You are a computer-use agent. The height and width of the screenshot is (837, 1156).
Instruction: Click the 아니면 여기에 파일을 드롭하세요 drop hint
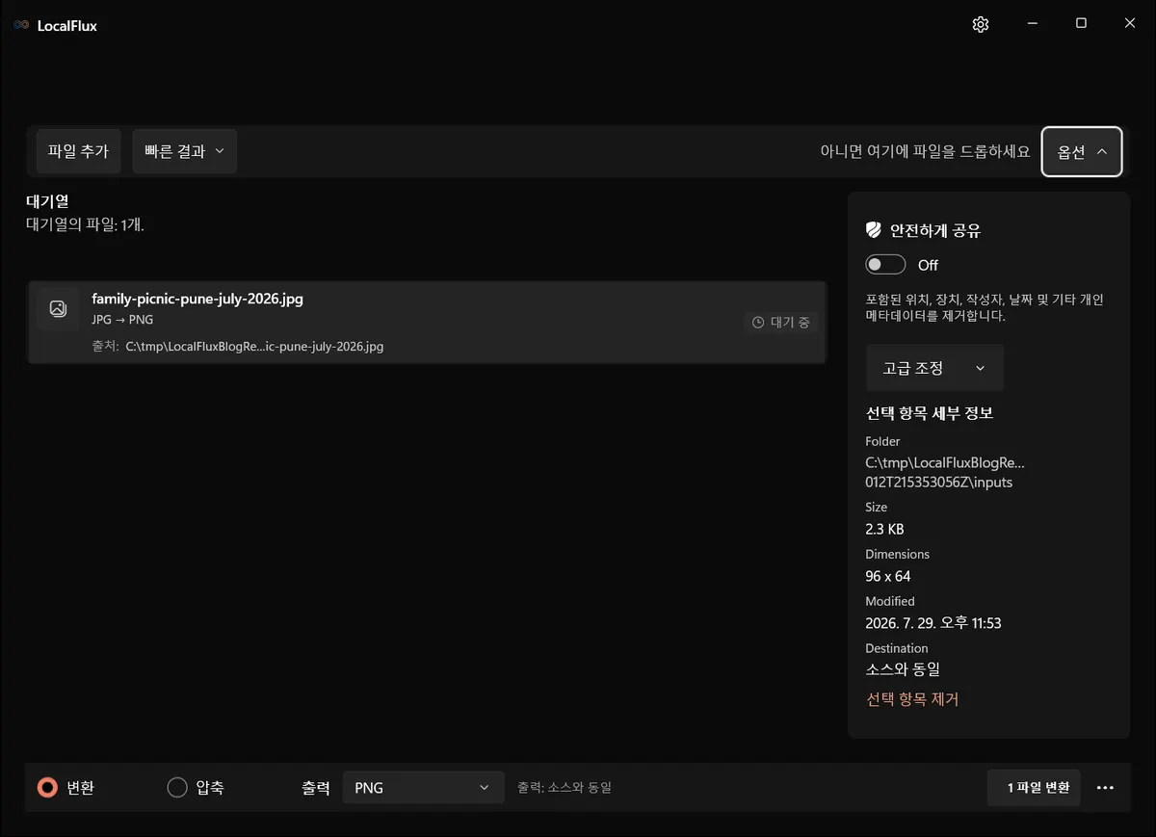tap(925, 152)
